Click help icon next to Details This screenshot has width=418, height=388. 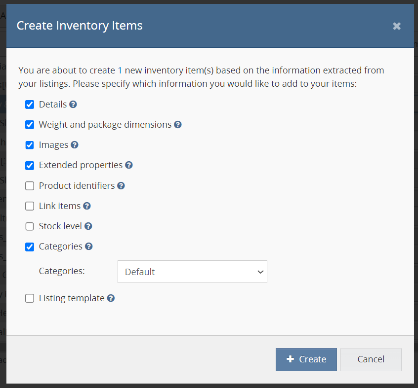click(x=73, y=105)
